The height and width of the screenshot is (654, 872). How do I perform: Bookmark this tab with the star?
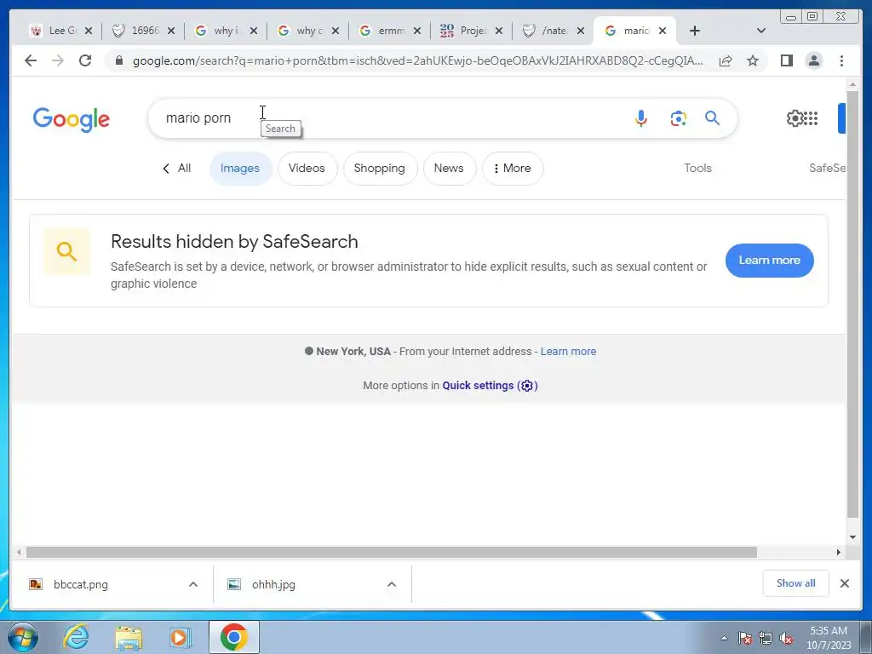[753, 60]
